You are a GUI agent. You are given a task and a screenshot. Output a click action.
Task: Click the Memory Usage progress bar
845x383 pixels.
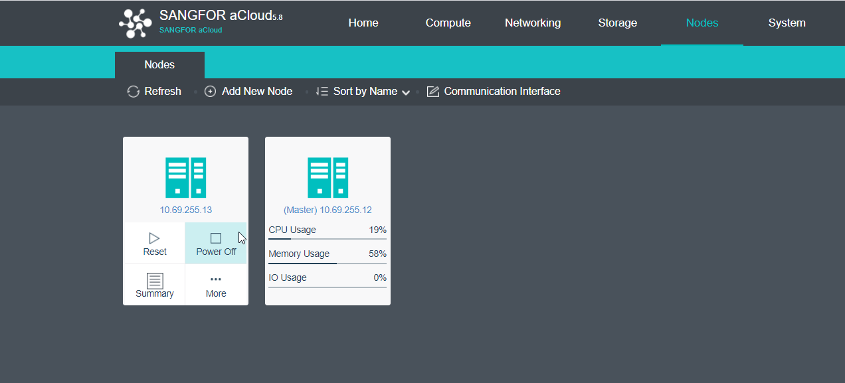[x=328, y=263]
